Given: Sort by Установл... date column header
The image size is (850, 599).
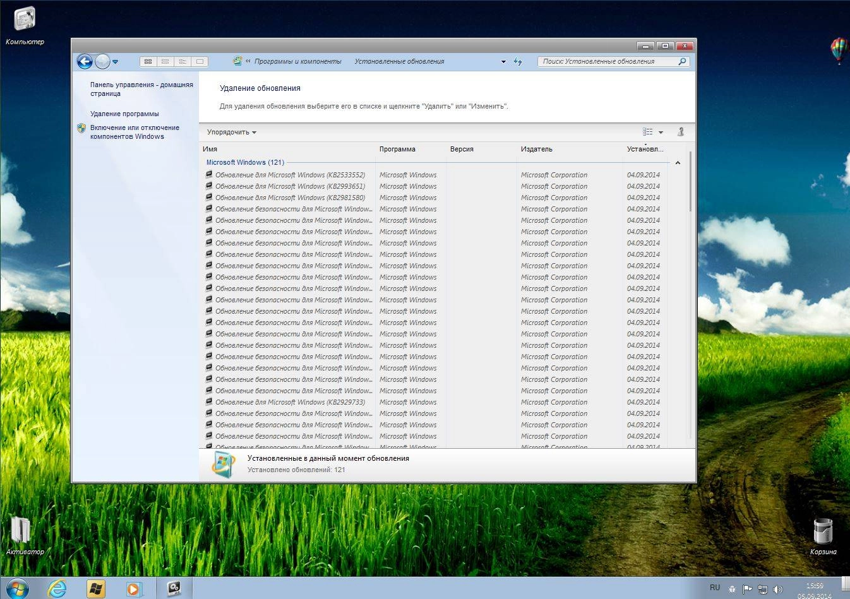Looking at the screenshot, I should point(645,149).
